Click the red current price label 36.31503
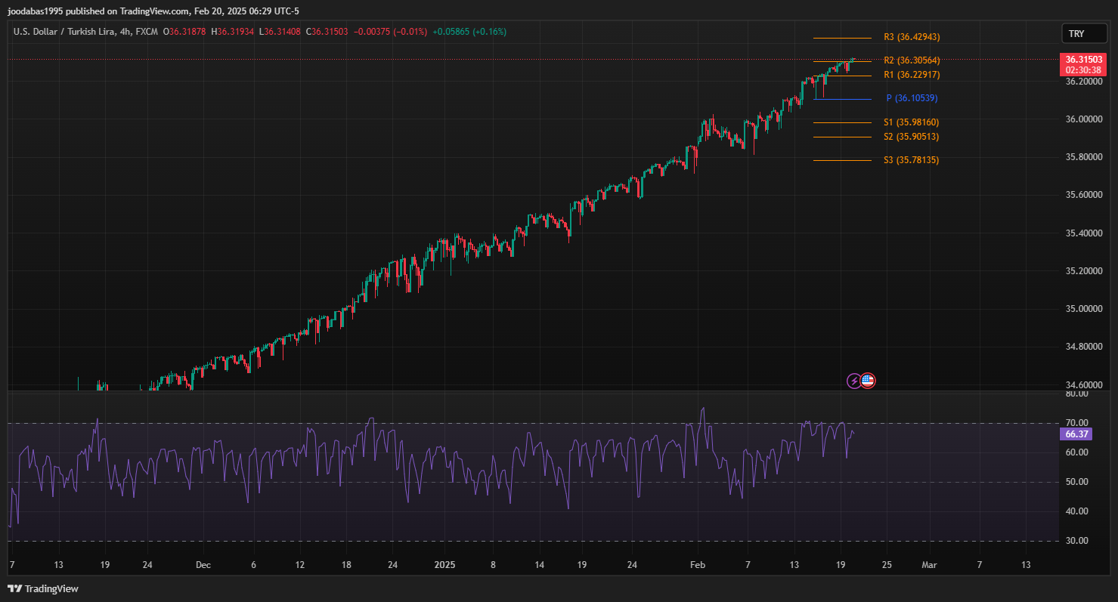Screen dimensions: 1118x602 coord(1084,59)
